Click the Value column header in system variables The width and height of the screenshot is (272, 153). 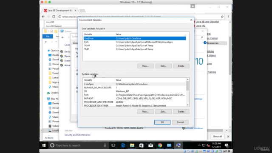click(x=150, y=80)
